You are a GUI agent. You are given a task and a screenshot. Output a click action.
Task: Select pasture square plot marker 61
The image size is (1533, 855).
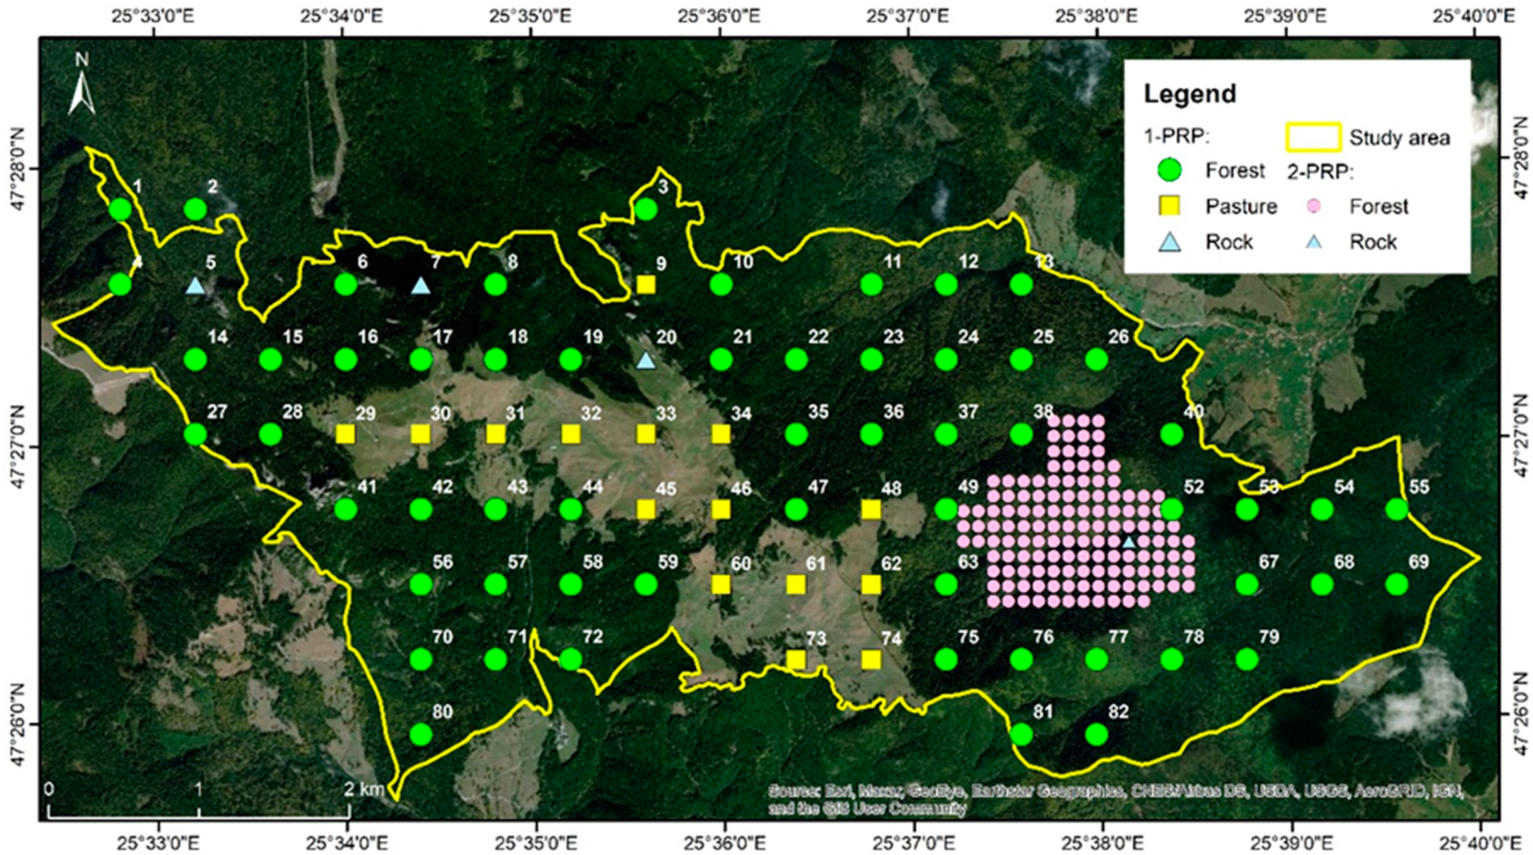(795, 585)
